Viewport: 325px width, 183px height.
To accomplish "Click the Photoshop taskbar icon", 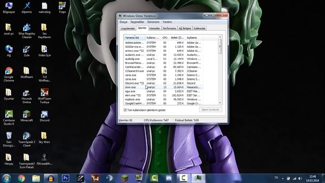I will [66, 178].
